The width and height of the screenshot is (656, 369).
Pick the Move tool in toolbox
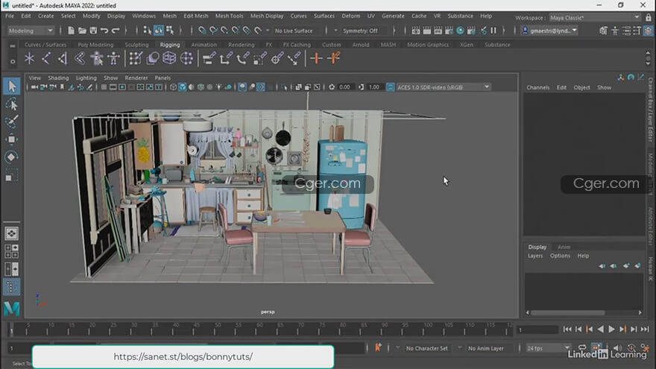point(12,139)
